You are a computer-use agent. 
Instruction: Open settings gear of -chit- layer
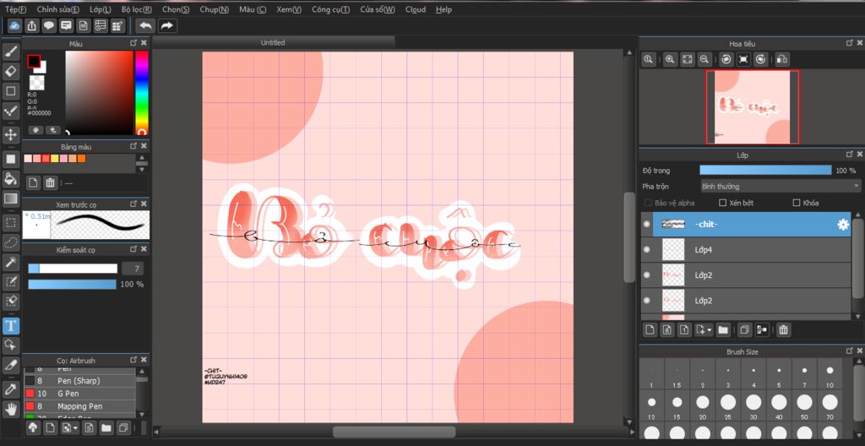(x=843, y=225)
